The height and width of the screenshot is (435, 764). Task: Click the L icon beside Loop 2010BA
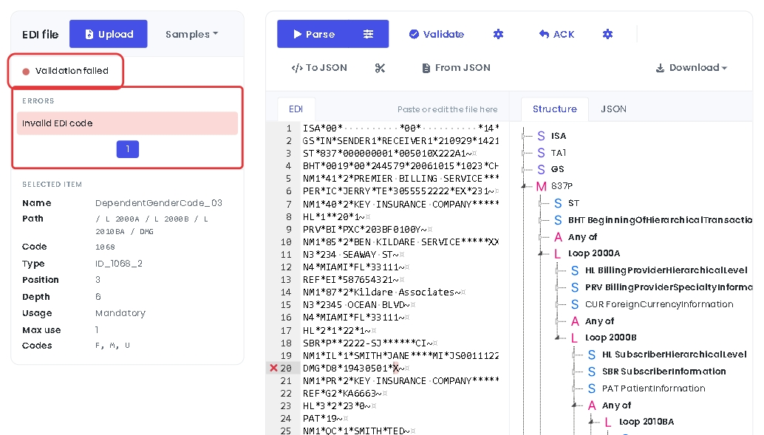(608, 422)
